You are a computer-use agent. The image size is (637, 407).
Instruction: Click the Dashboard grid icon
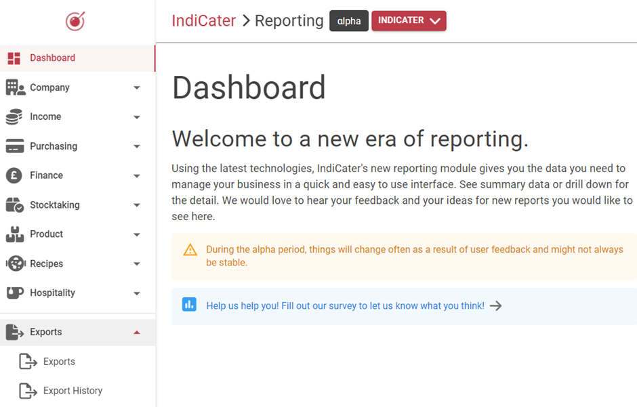14,58
